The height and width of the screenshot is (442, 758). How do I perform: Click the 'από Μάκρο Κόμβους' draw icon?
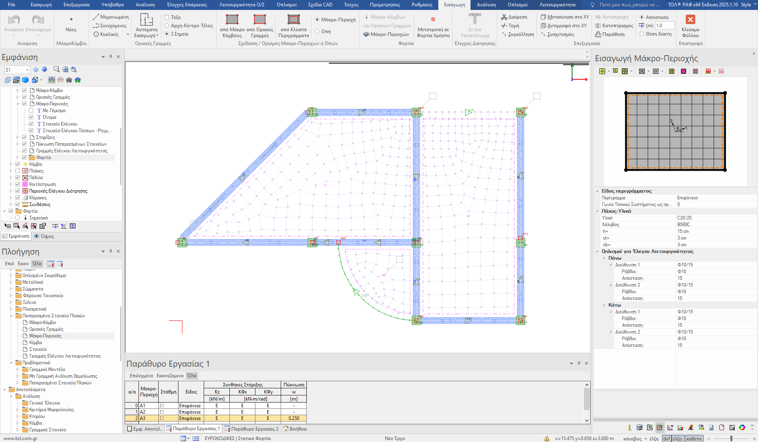point(232,20)
